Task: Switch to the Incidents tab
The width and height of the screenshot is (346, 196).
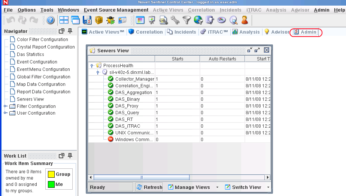Action: (181, 32)
